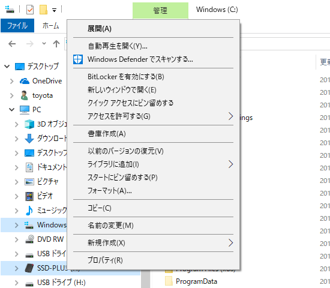Go back with the left arrow button
The width and height of the screenshot is (330, 288).
[x=12, y=44]
